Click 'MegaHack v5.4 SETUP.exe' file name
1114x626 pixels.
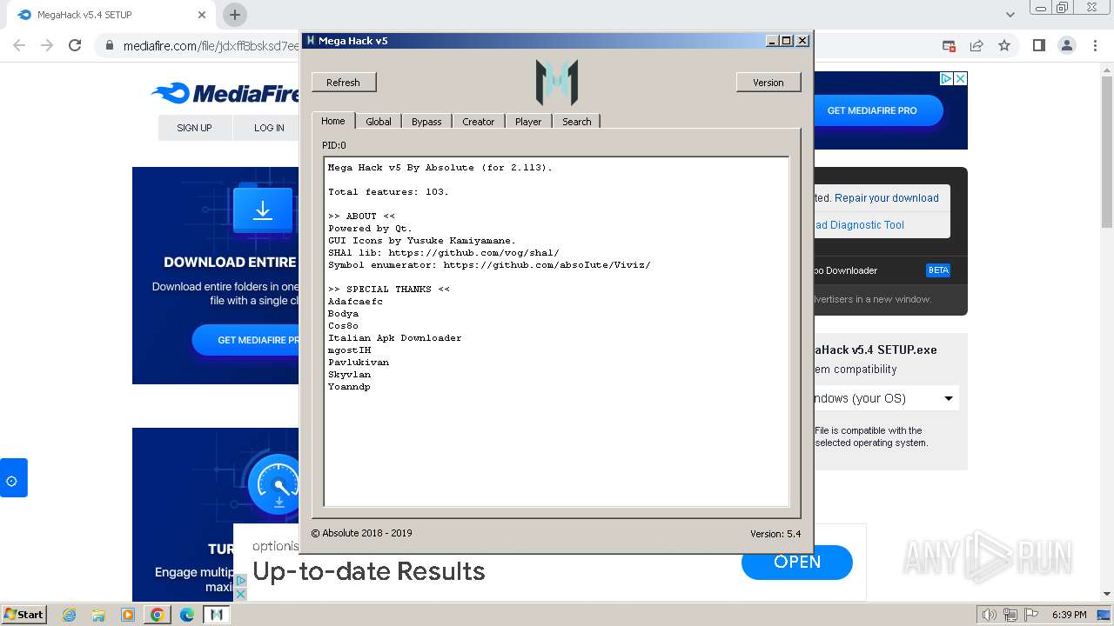(875, 350)
